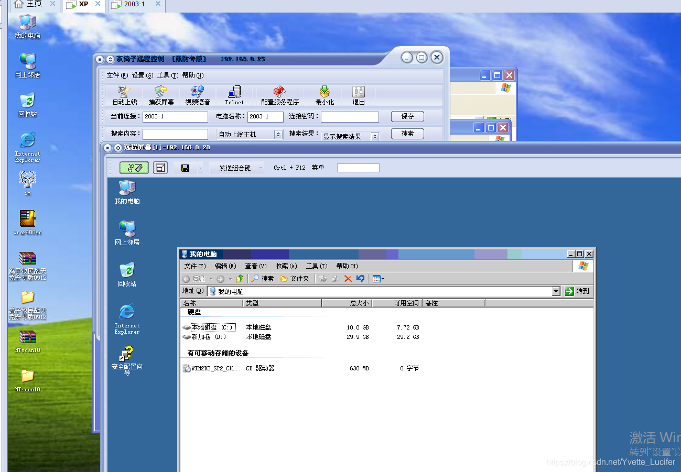Click the 退出 exit toolbar icon
The width and height of the screenshot is (681, 472).
(x=359, y=96)
